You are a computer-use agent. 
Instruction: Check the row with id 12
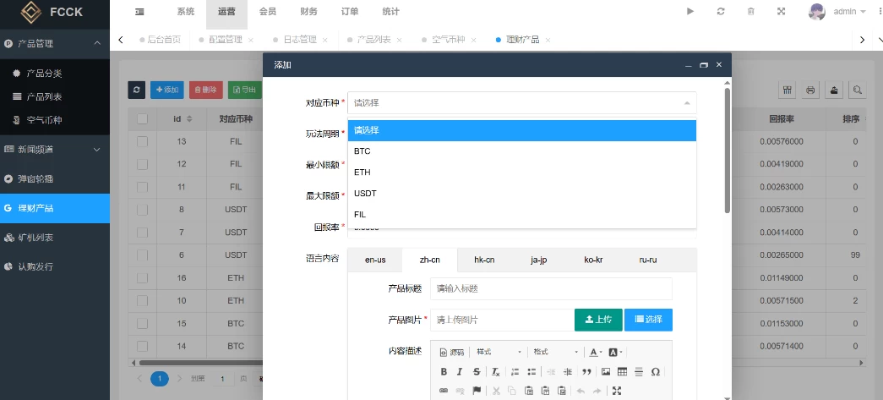[143, 164]
